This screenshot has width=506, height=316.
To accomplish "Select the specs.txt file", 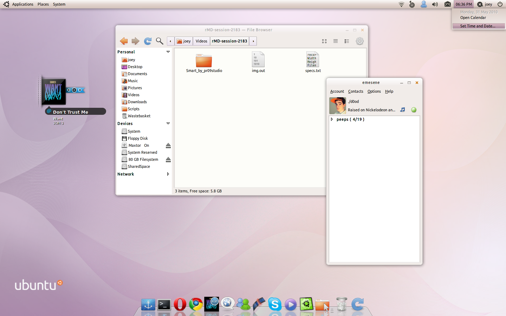I will (313, 62).
